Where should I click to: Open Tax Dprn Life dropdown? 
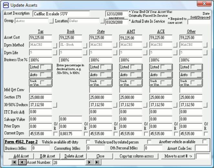(55, 52)
